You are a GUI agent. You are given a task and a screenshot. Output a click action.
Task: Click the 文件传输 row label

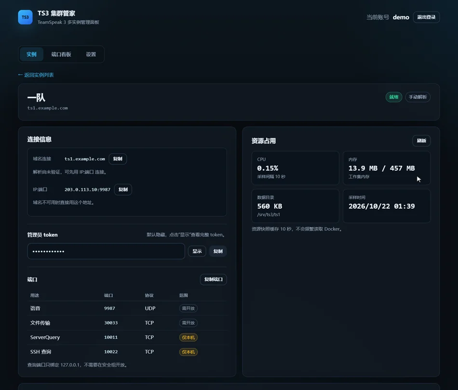(x=40, y=323)
